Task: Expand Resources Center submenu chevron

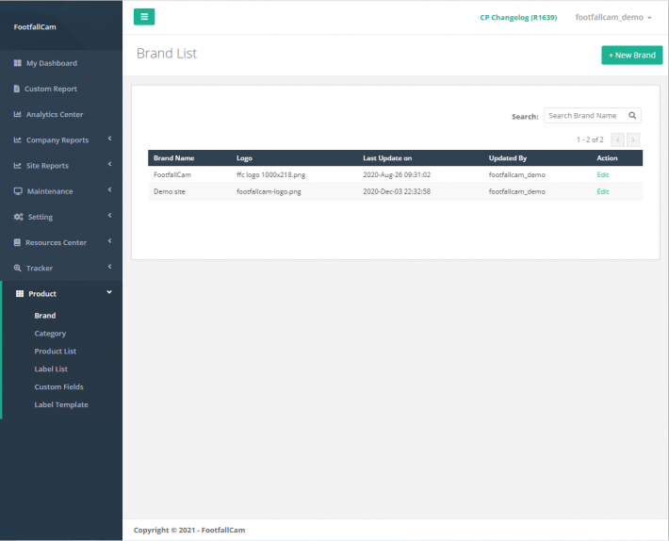Action: 109,241
